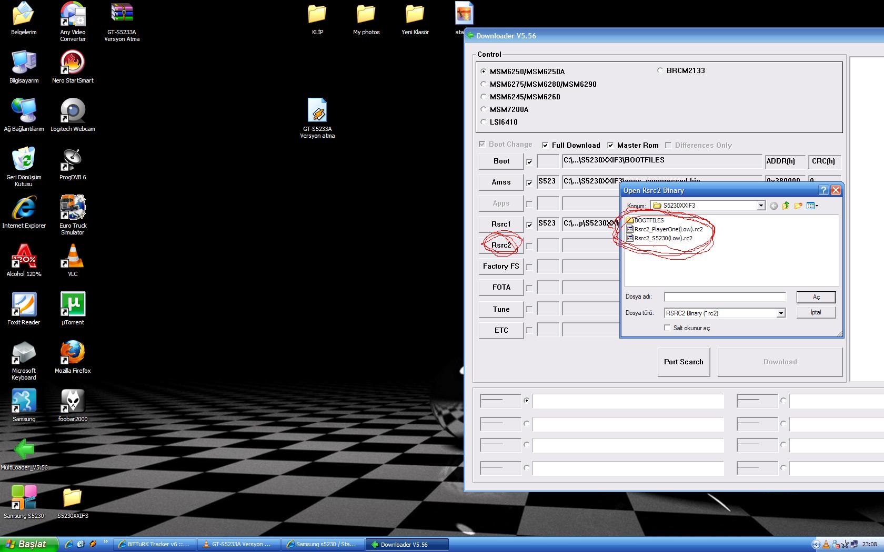884x552 pixels.
Task: Click the Rsrc1 button
Action: tap(501, 224)
